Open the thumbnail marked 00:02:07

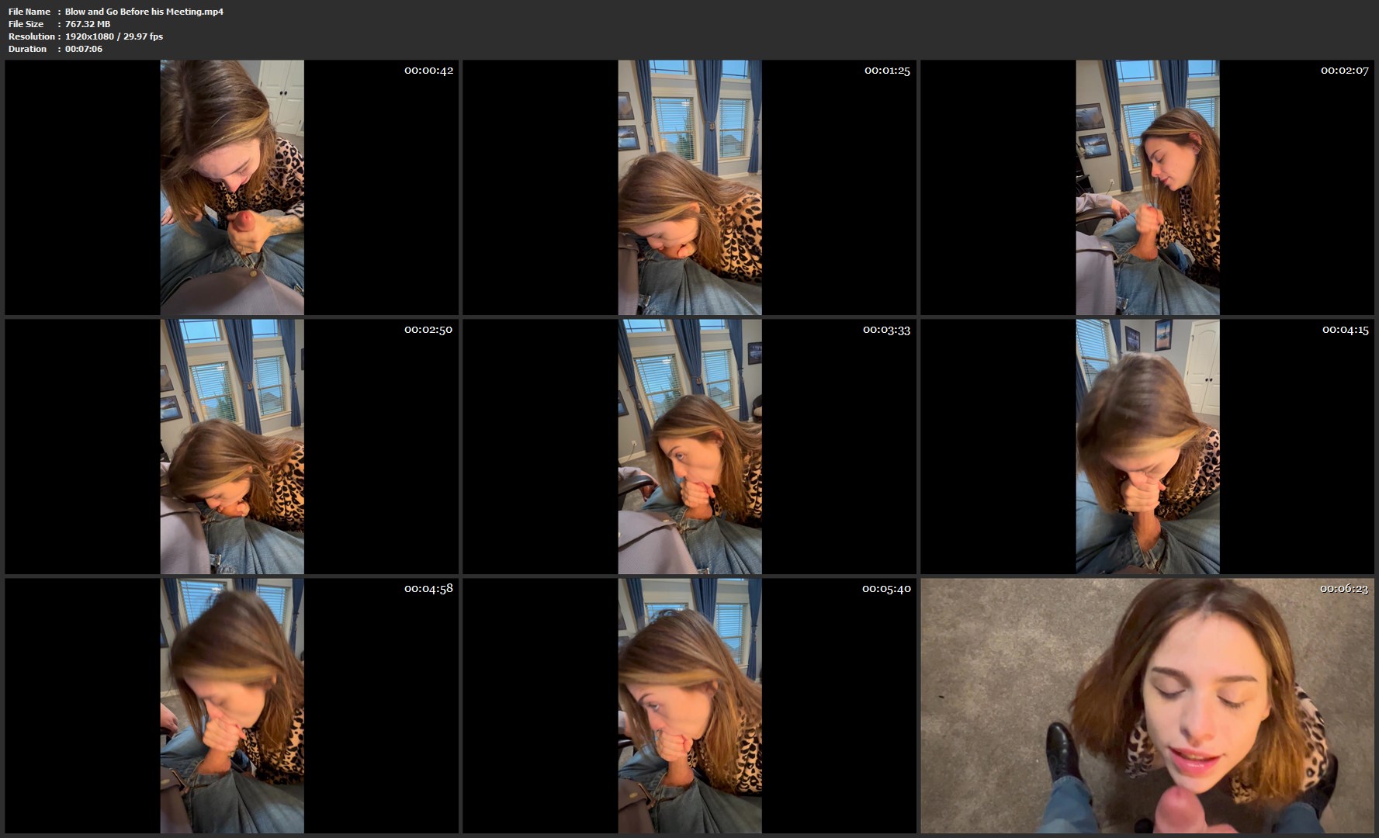pos(1147,187)
